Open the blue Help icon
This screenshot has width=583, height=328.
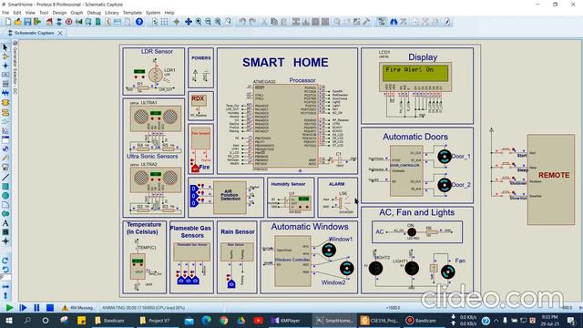pos(139,22)
